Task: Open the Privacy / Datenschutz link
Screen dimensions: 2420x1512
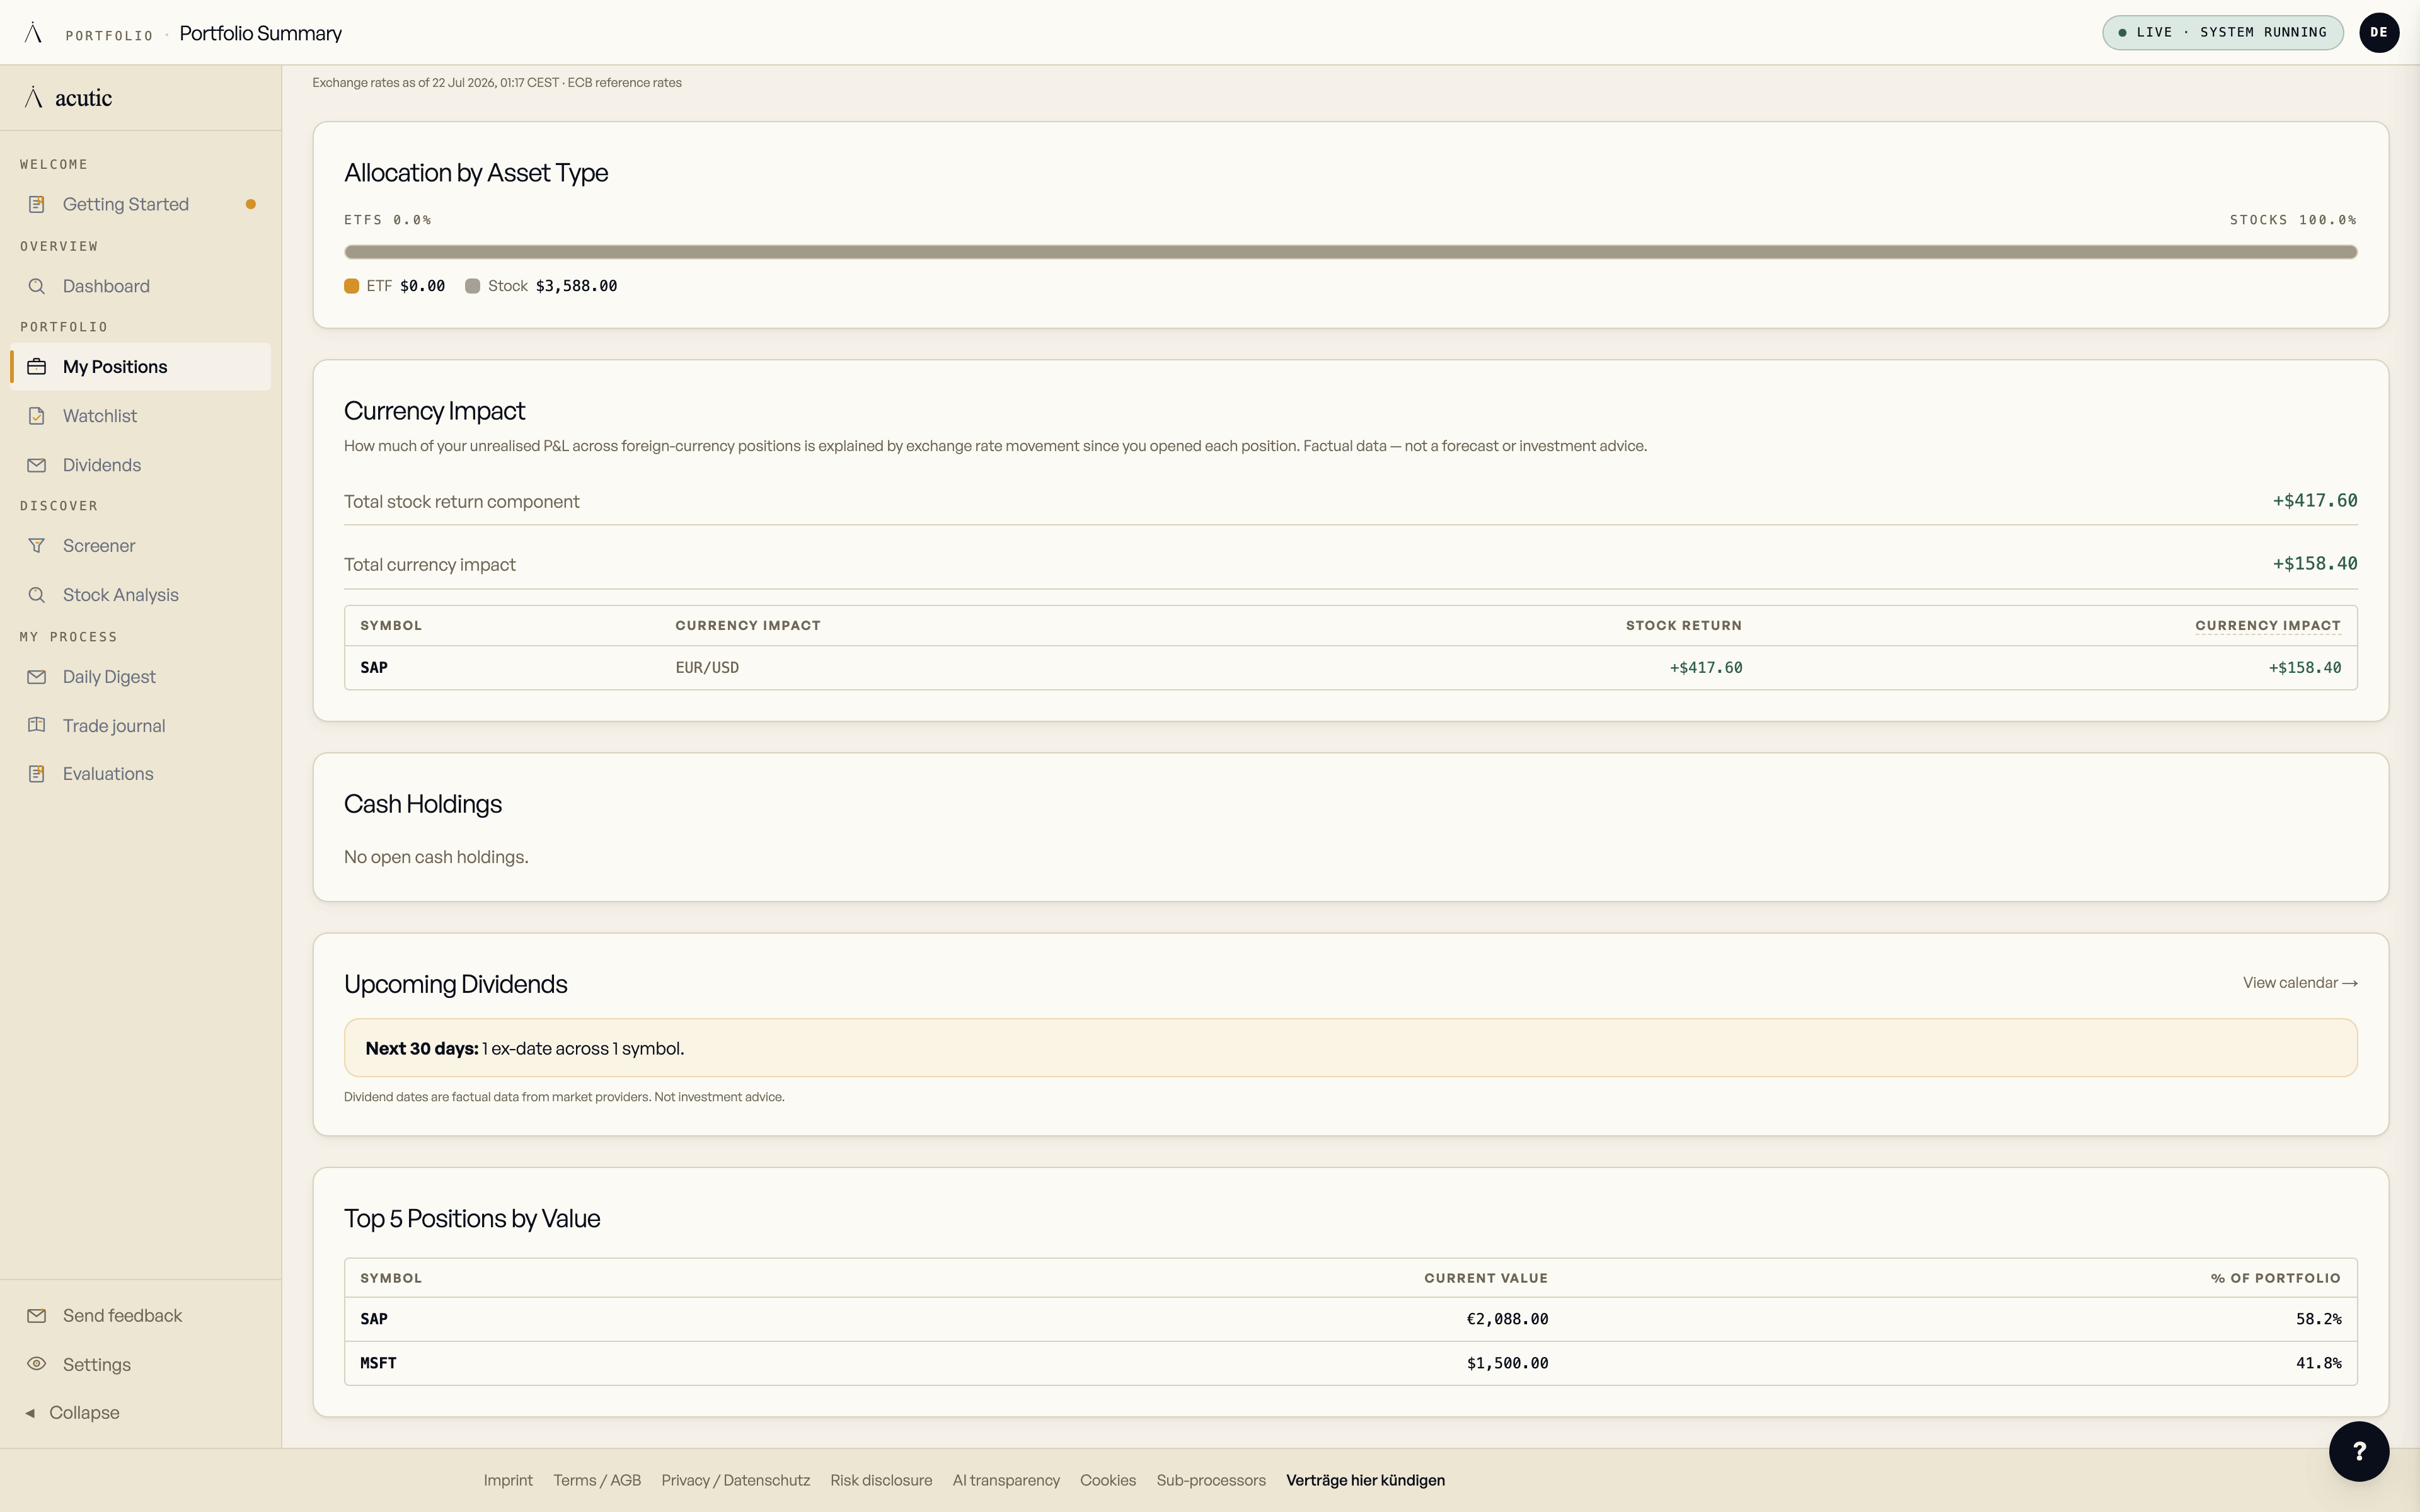Action: pyautogui.click(x=735, y=1480)
